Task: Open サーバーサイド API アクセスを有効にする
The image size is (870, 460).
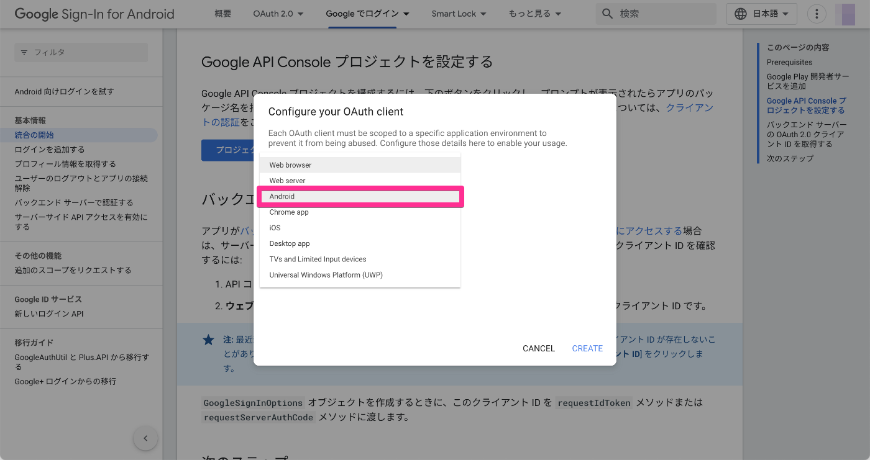Action: tap(81, 222)
